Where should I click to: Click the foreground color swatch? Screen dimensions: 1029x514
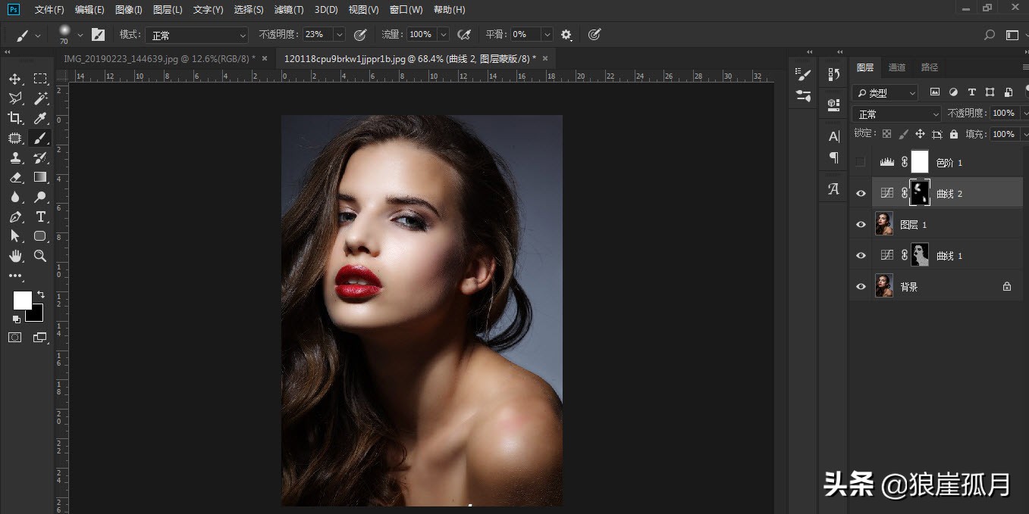(22, 301)
